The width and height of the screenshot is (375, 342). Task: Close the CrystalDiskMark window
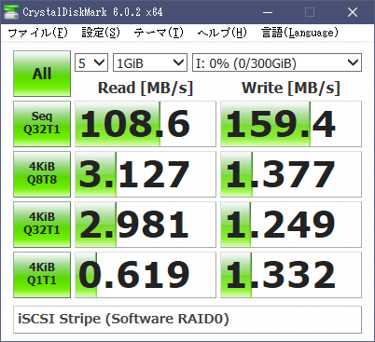353,12
